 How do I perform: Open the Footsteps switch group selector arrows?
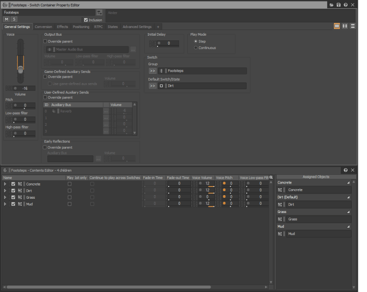coord(152,71)
